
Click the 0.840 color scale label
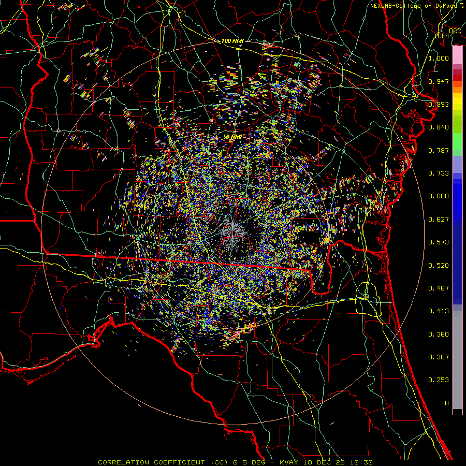(x=439, y=127)
